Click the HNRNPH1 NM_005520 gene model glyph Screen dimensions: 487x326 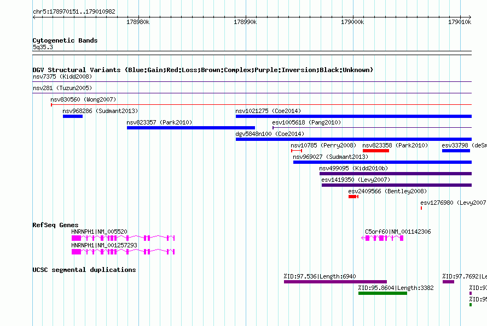click(x=123, y=238)
